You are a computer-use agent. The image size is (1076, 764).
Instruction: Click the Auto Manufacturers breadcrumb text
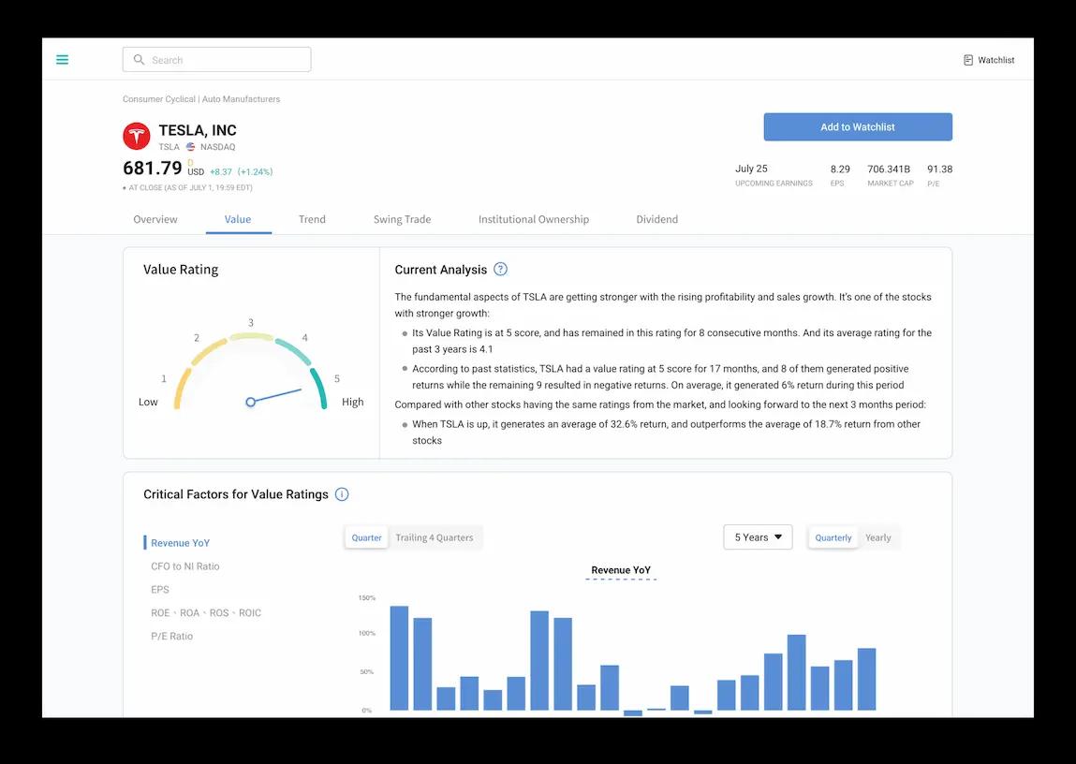[x=241, y=98]
